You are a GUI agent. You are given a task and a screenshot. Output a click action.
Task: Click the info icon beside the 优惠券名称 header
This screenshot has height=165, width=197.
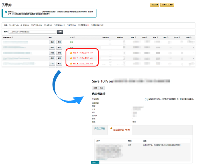tap(12, 38)
